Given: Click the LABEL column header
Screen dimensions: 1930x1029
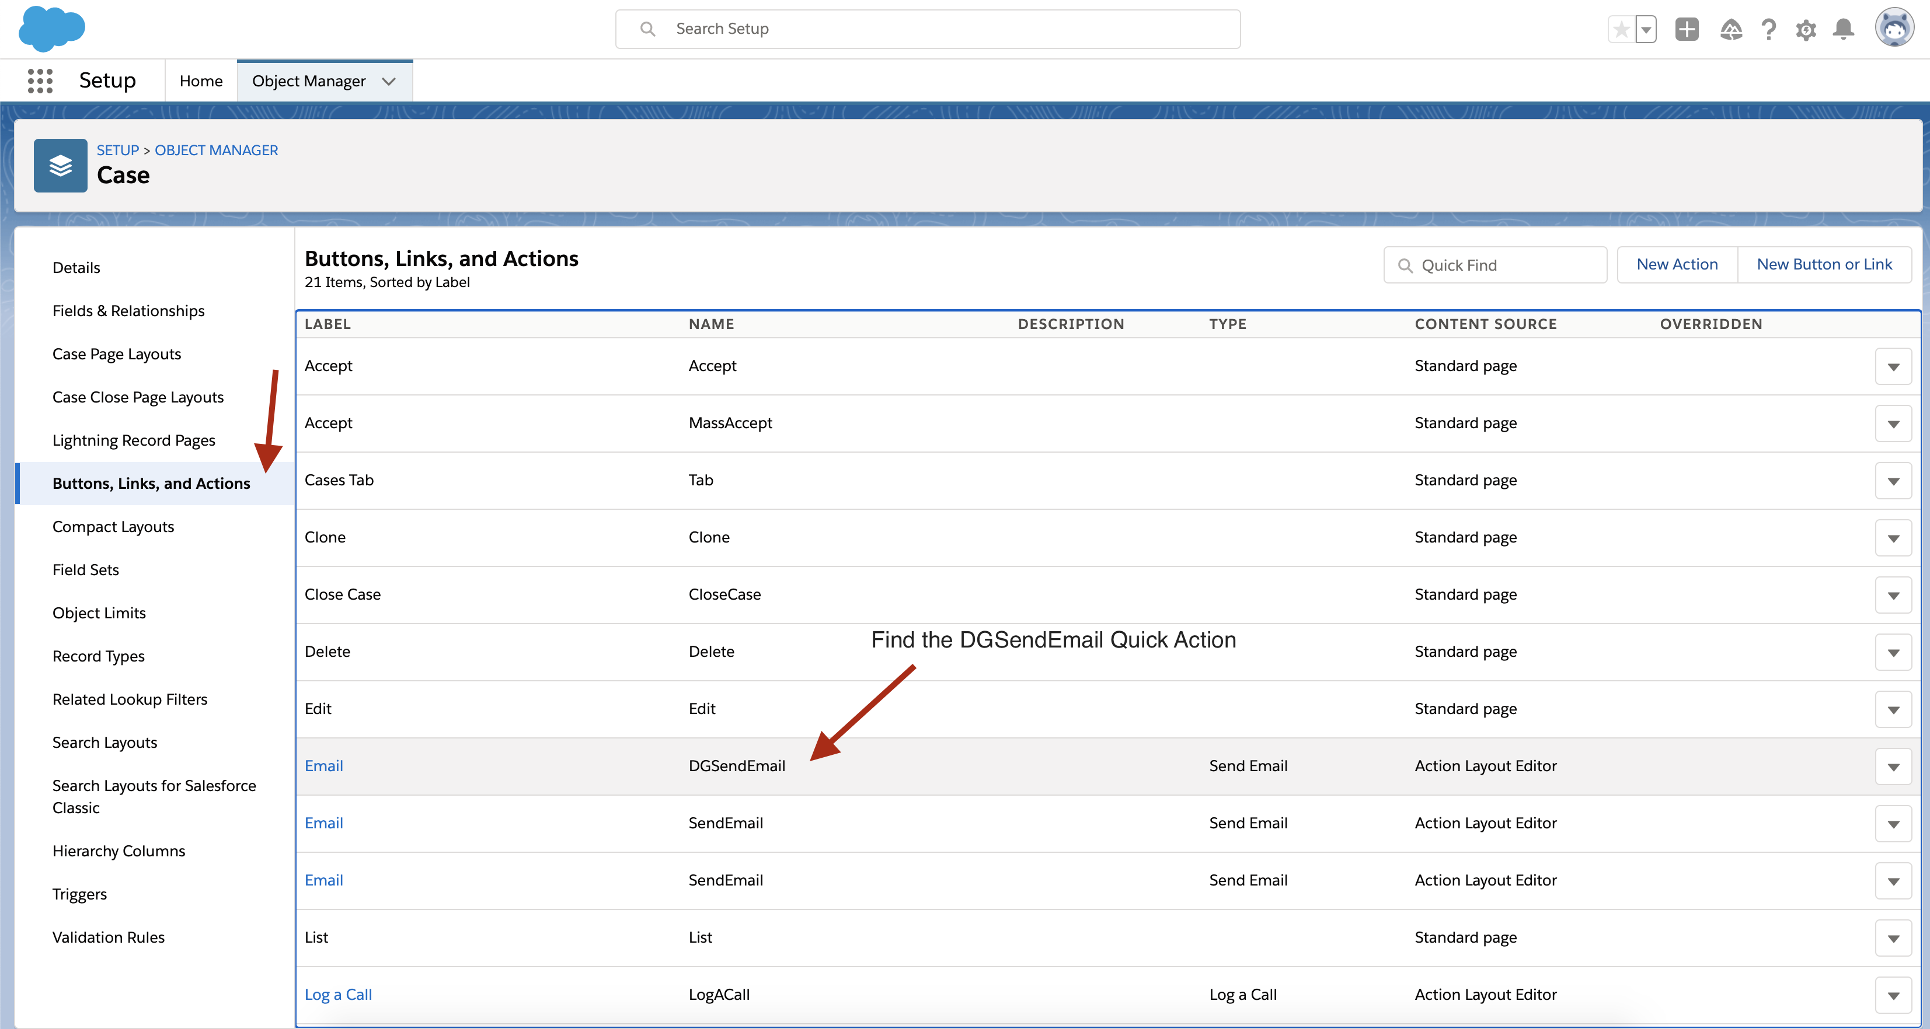Looking at the screenshot, I should click(x=328, y=324).
